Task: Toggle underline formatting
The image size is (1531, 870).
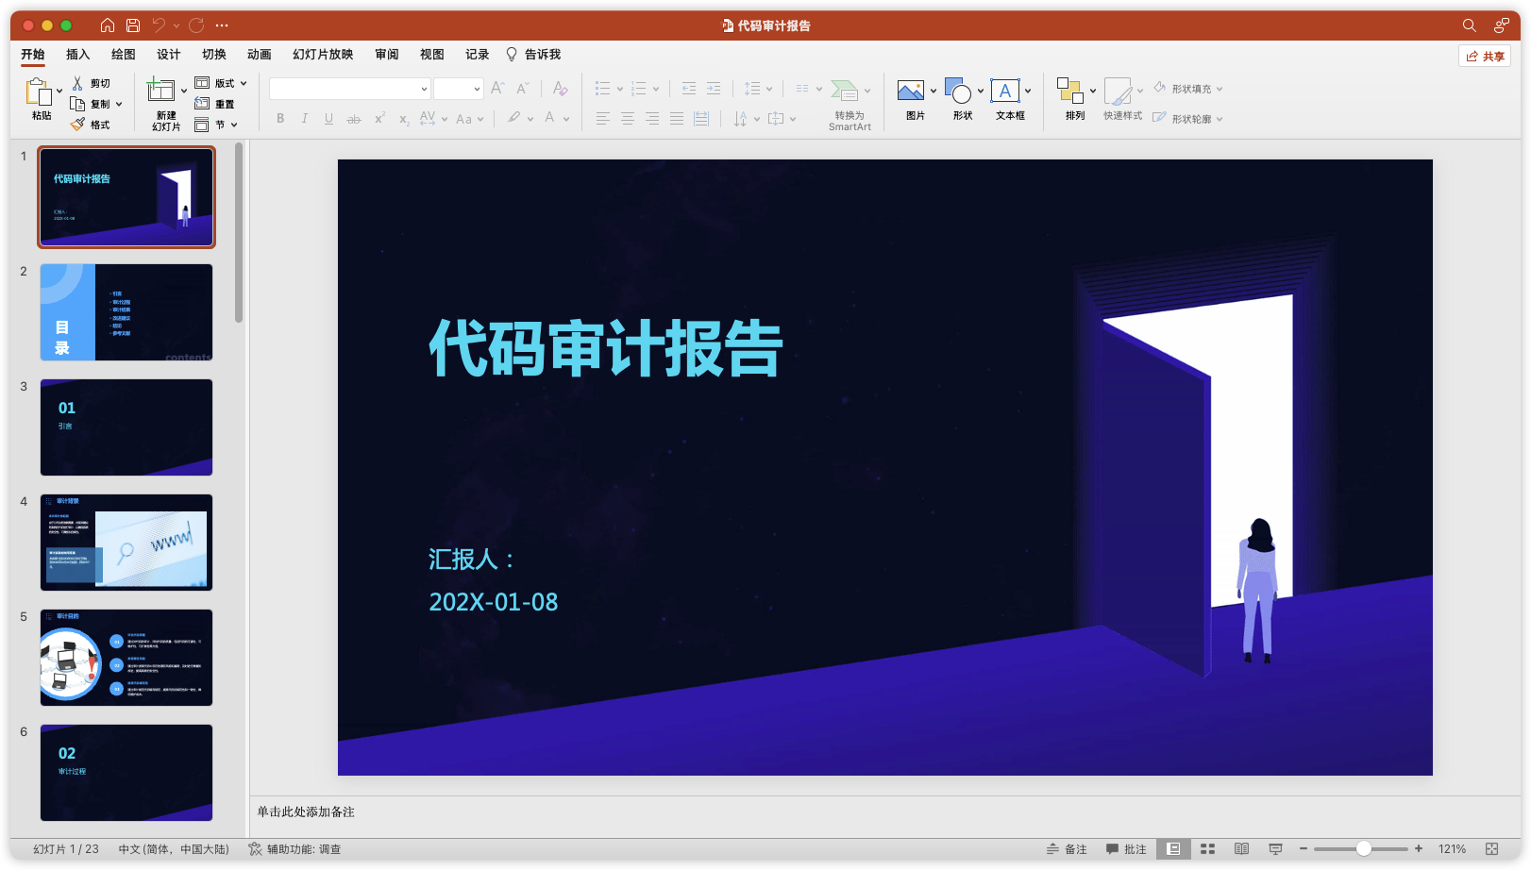Action: click(x=328, y=118)
